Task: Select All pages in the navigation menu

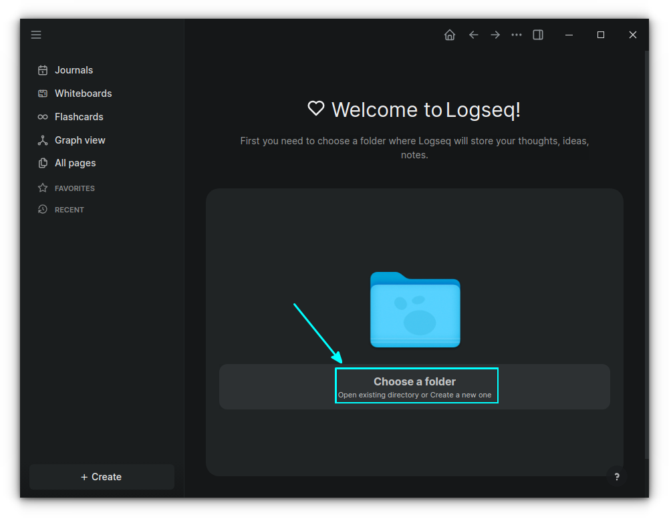Action: click(74, 162)
